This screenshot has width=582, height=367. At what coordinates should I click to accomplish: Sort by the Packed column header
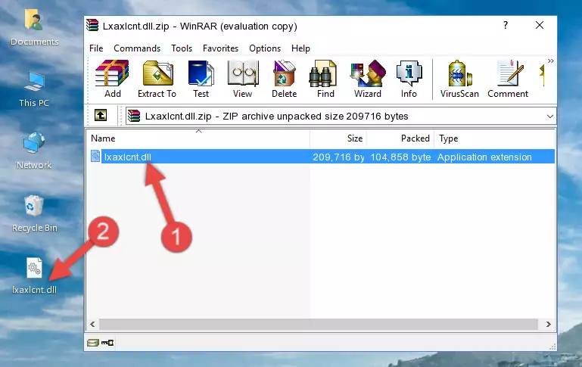coord(400,138)
